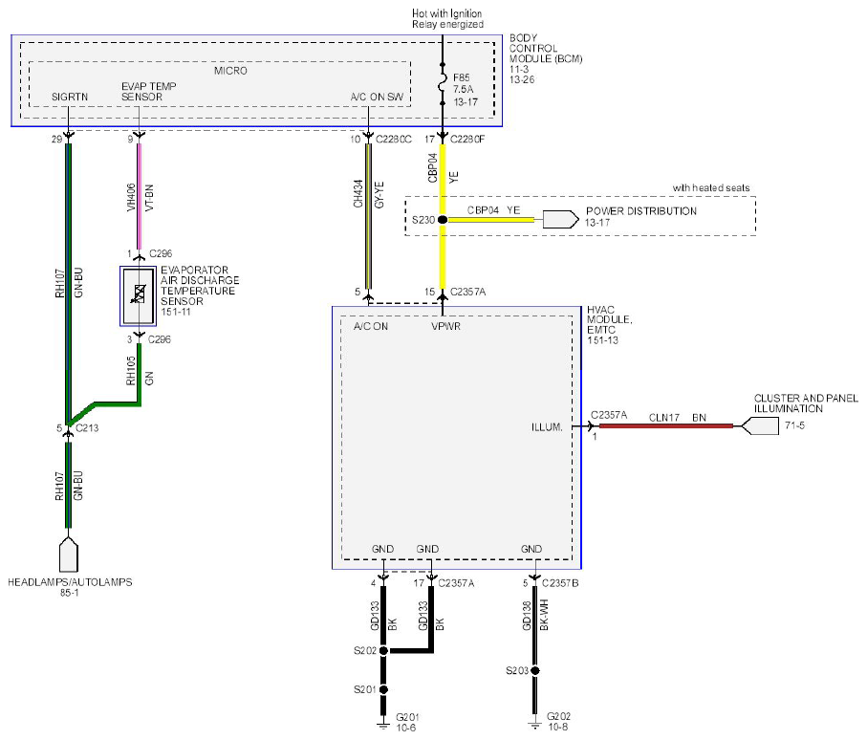Image resolution: width=867 pixels, height=740 pixels.
Task: Click the "S201" splice label
Action: (x=365, y=689)
